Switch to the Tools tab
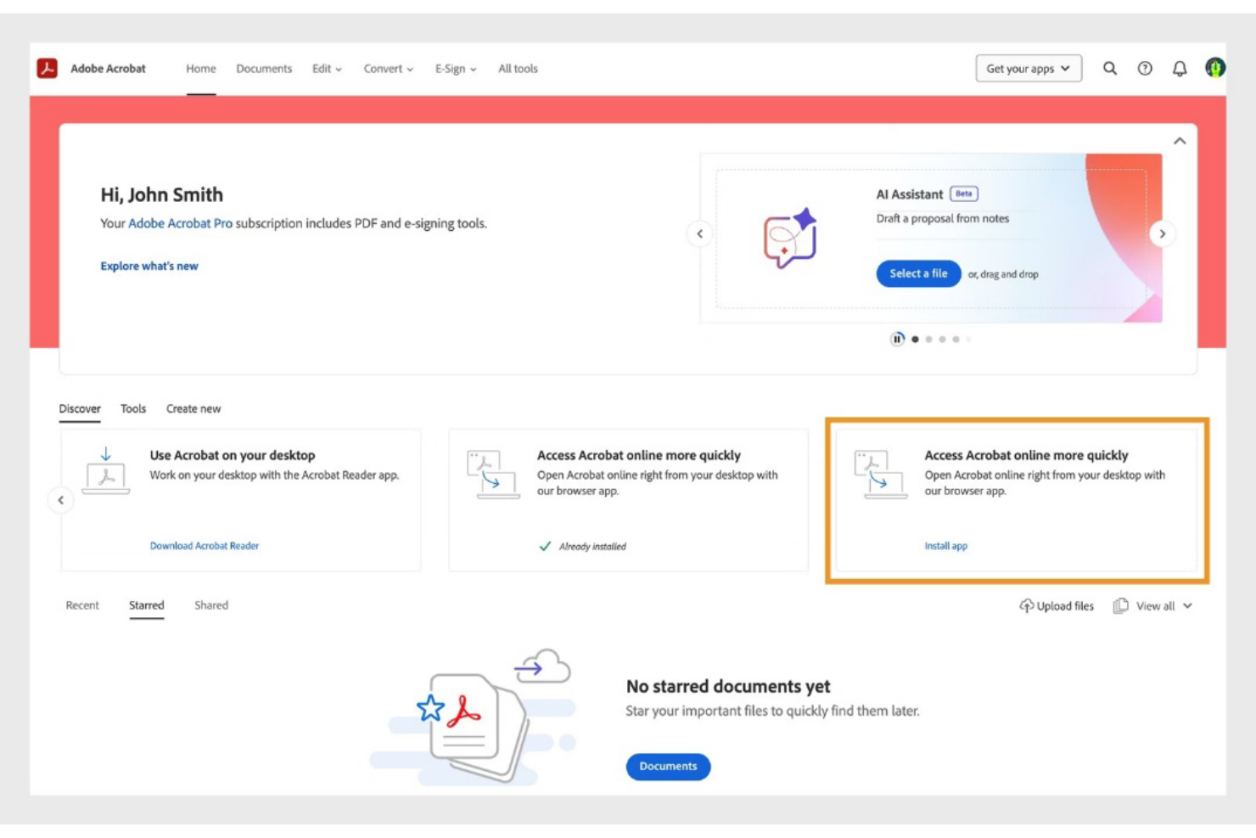Screen dimensions: 1256x838 click(x=132, y=408)
